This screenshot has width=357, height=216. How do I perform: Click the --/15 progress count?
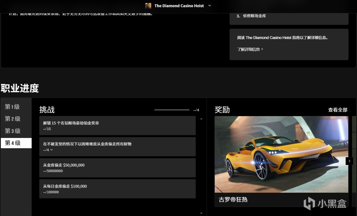(x=47, y=129)
